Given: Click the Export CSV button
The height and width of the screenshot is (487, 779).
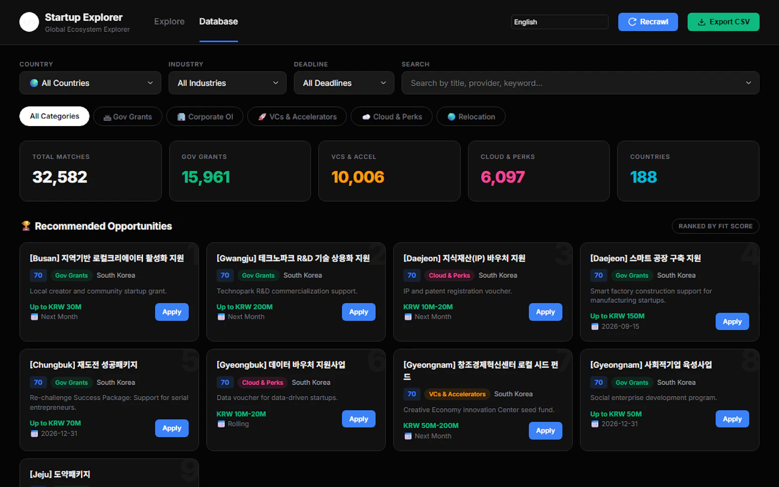Looking at the screenshot, I should click(723, 22).
